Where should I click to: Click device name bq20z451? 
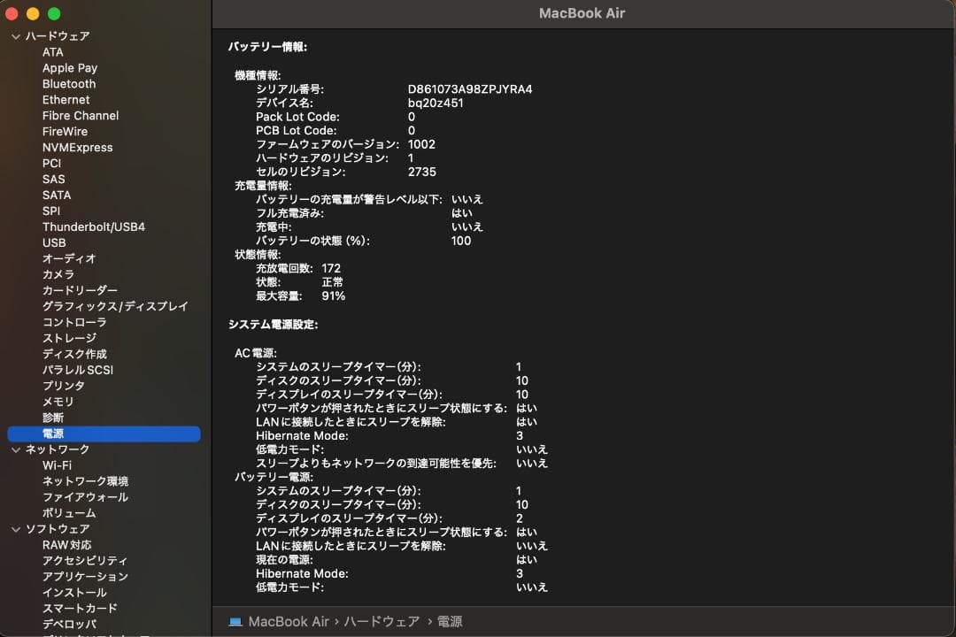pos(436,103)
